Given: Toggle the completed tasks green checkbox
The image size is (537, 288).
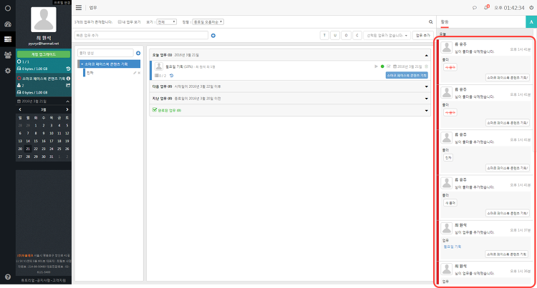Looking at the screenshot, I should 155,109.
